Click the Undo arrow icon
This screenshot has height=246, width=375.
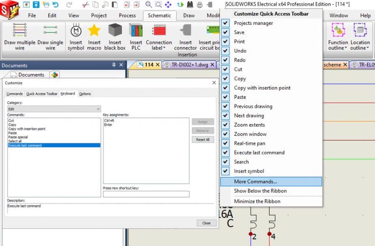[55, 4]
